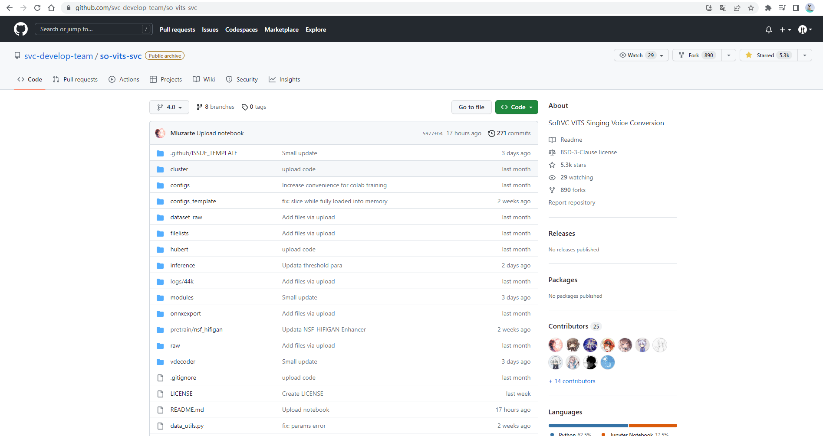
Task: Click the cluster folder icon
Action: (160, 169)
